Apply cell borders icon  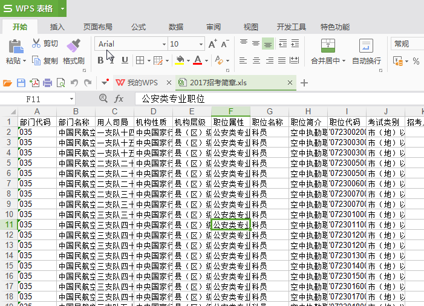pos(140,60)
